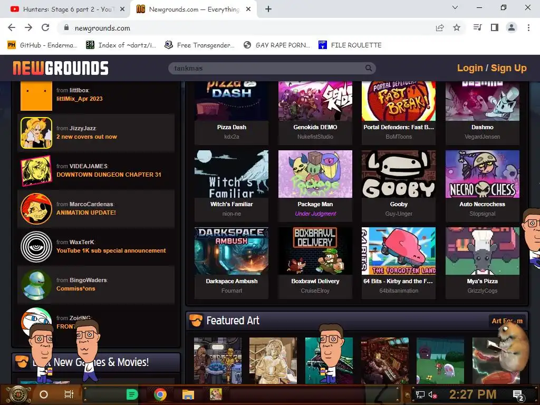This screenshot has width=540, height=405.
Task: Close the Hunters YouTube tab
Action: click(x=122, y=9)
